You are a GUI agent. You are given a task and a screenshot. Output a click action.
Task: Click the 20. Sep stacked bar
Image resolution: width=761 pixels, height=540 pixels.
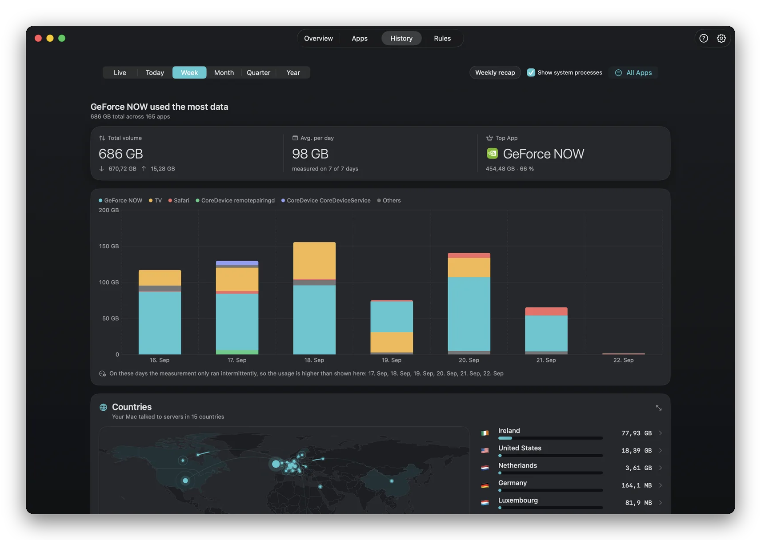[469, 304]
